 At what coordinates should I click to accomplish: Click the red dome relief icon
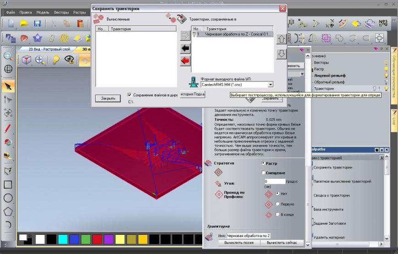click(24, 38)
